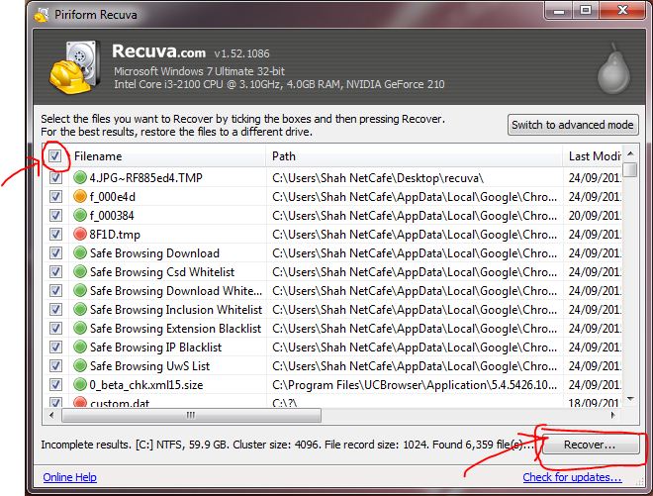This screenshot has height=496, width=653.
Task: Click orange status dot of f_000e4d
Action: [79, 196]
